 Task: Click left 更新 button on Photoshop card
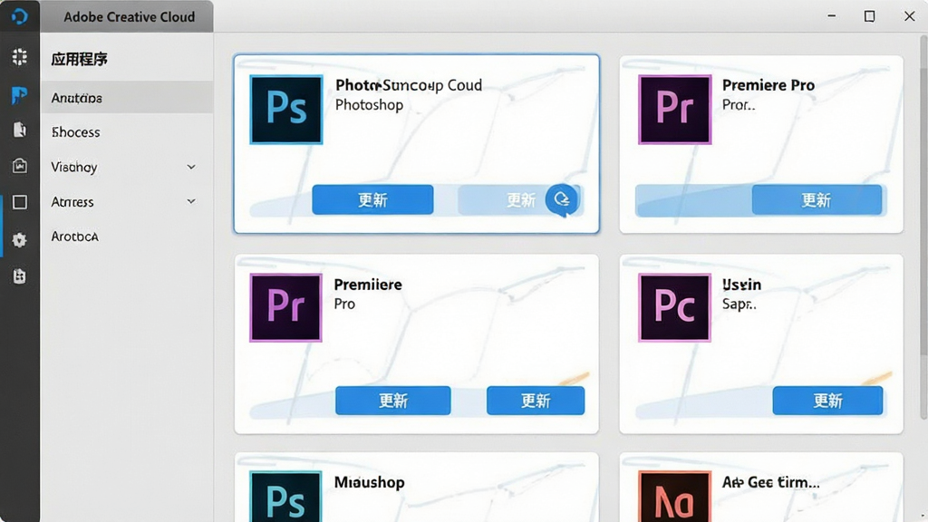point(372,199)
